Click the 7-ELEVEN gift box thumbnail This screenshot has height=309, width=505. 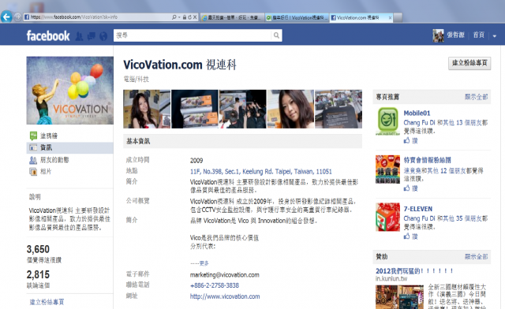point(387,217)
